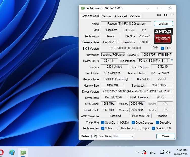Click the Lookup button
Viewport: 190px width, 157px height.
coord(163,24)
